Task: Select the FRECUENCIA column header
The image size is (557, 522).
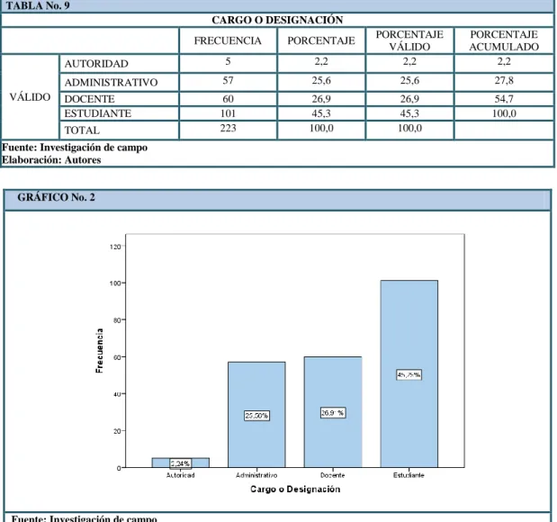Action: pyautogui.click(x=228, y=40)
